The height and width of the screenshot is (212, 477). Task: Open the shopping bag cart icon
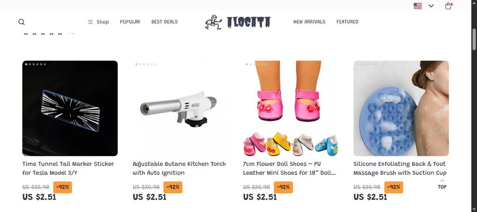(x=448, y=6)
